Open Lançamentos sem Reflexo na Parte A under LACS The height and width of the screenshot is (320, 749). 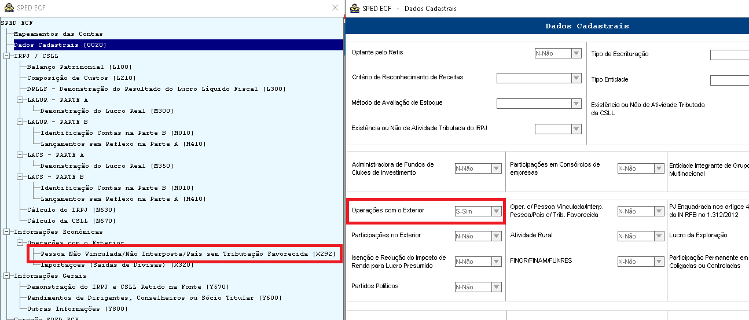click(123, 199)
